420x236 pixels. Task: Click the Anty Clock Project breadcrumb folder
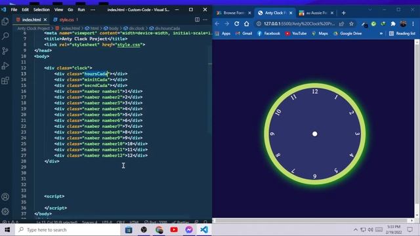(x=33, y=28)
